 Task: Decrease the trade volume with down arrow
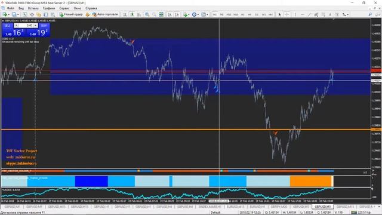click(x=16, y=25)
